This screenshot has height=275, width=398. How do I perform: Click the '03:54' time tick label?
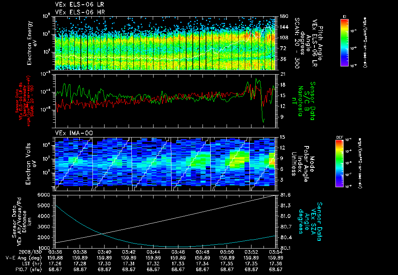pyautogui.click(x=276, y=252)
